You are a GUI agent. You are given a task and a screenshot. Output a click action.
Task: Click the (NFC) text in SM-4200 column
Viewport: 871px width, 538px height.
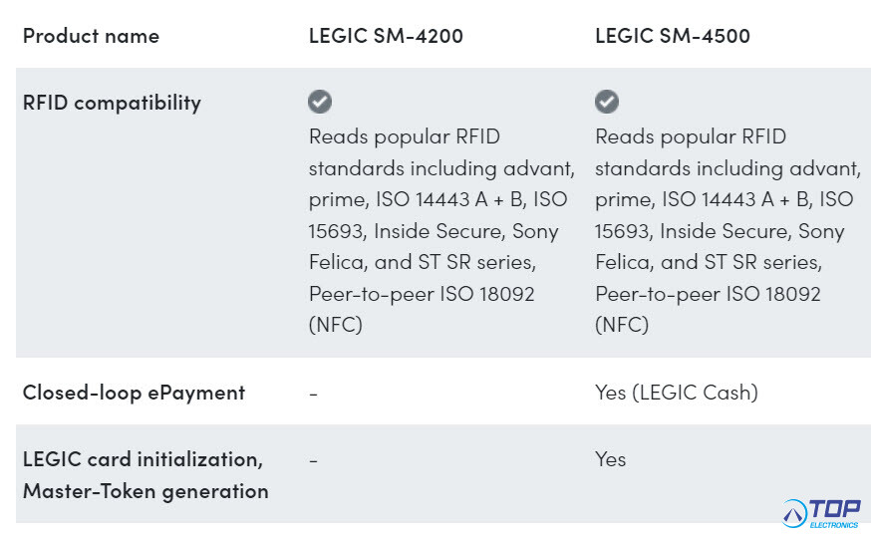(x=336, y=325)
